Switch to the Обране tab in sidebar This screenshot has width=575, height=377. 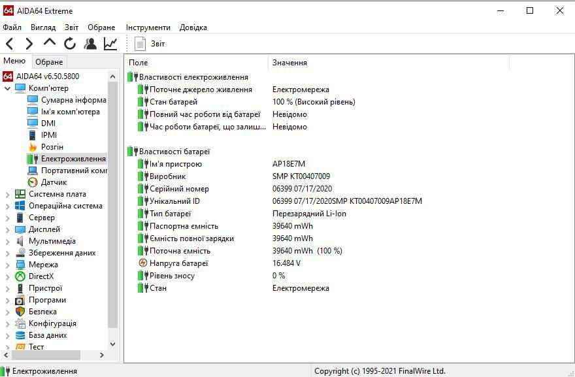pos(49,62)
